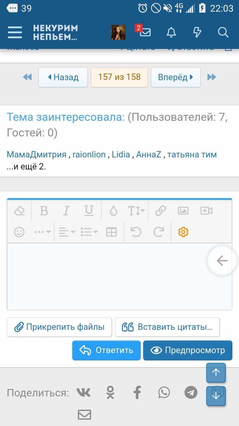
Task: Expand the list options dropdown
Action: click(89, 232)
